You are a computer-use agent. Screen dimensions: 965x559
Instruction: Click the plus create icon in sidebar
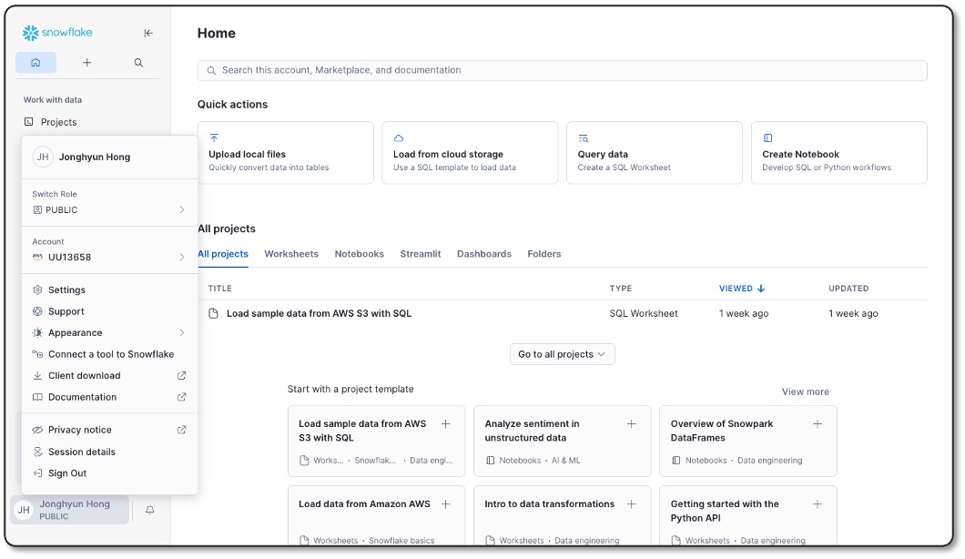[x=86, y=62]
